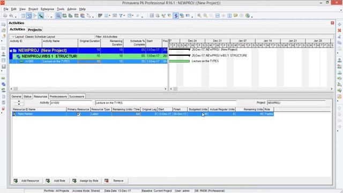343x193 pixels.
Task: Open the Successors details tab
Action: [77, 96]
